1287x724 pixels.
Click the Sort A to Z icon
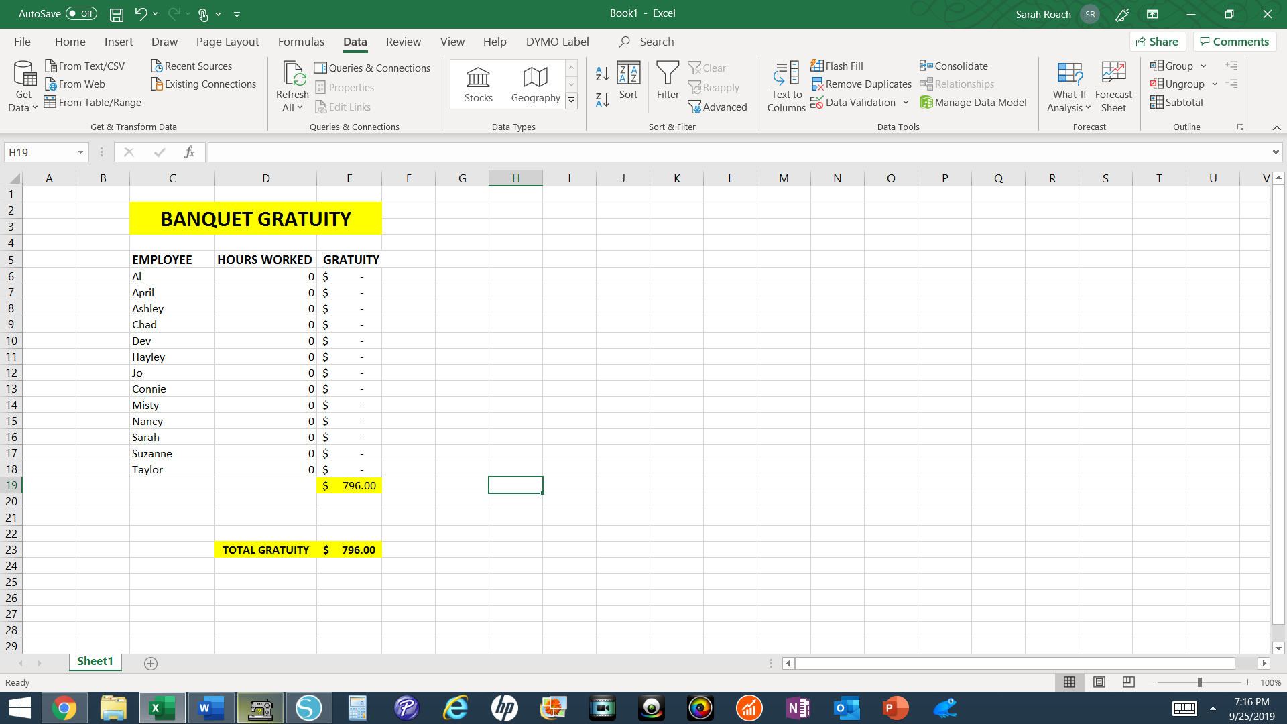tap(602, 74)
